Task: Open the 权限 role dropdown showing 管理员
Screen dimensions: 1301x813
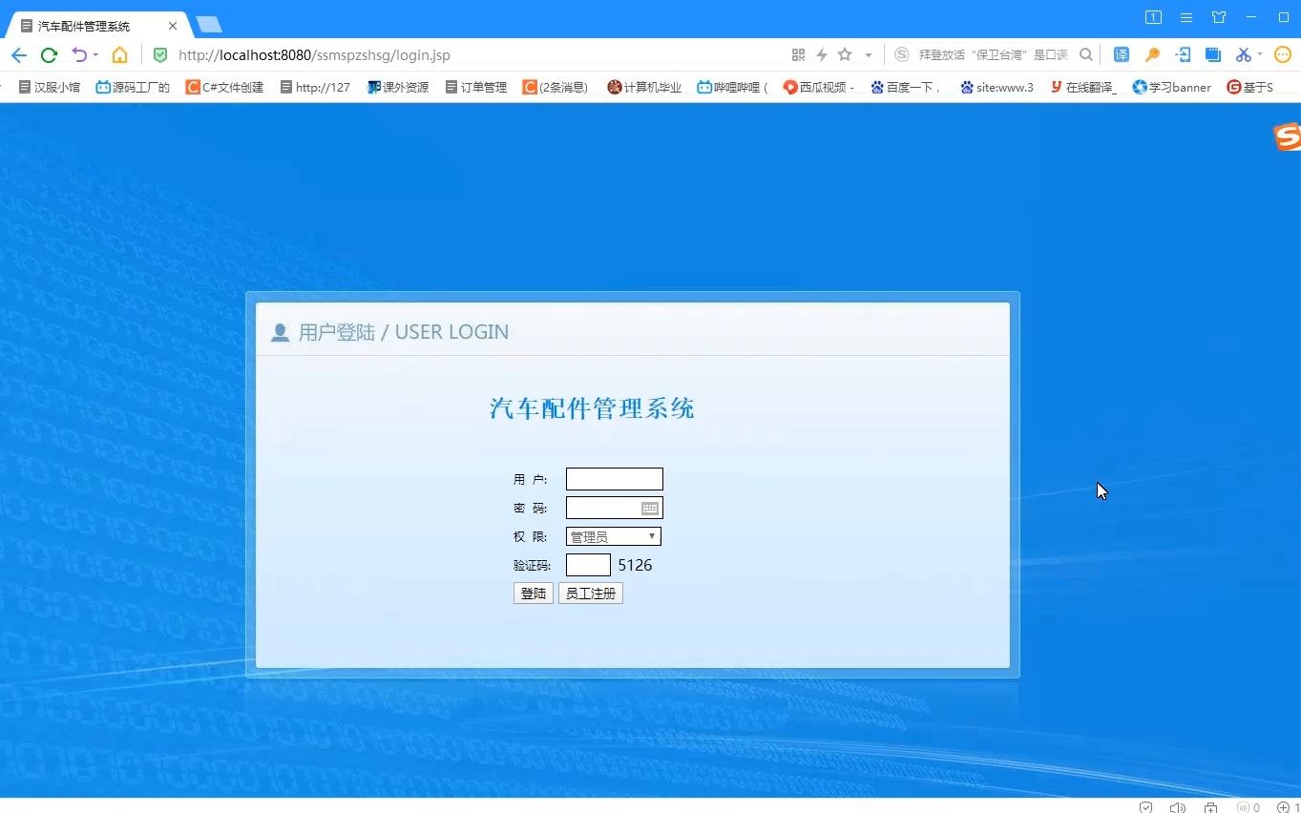Action: point(613,536)
